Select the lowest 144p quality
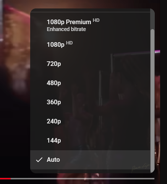Image resolution: width=167 pixels, height=184 pixels. [x=90, y=140]
